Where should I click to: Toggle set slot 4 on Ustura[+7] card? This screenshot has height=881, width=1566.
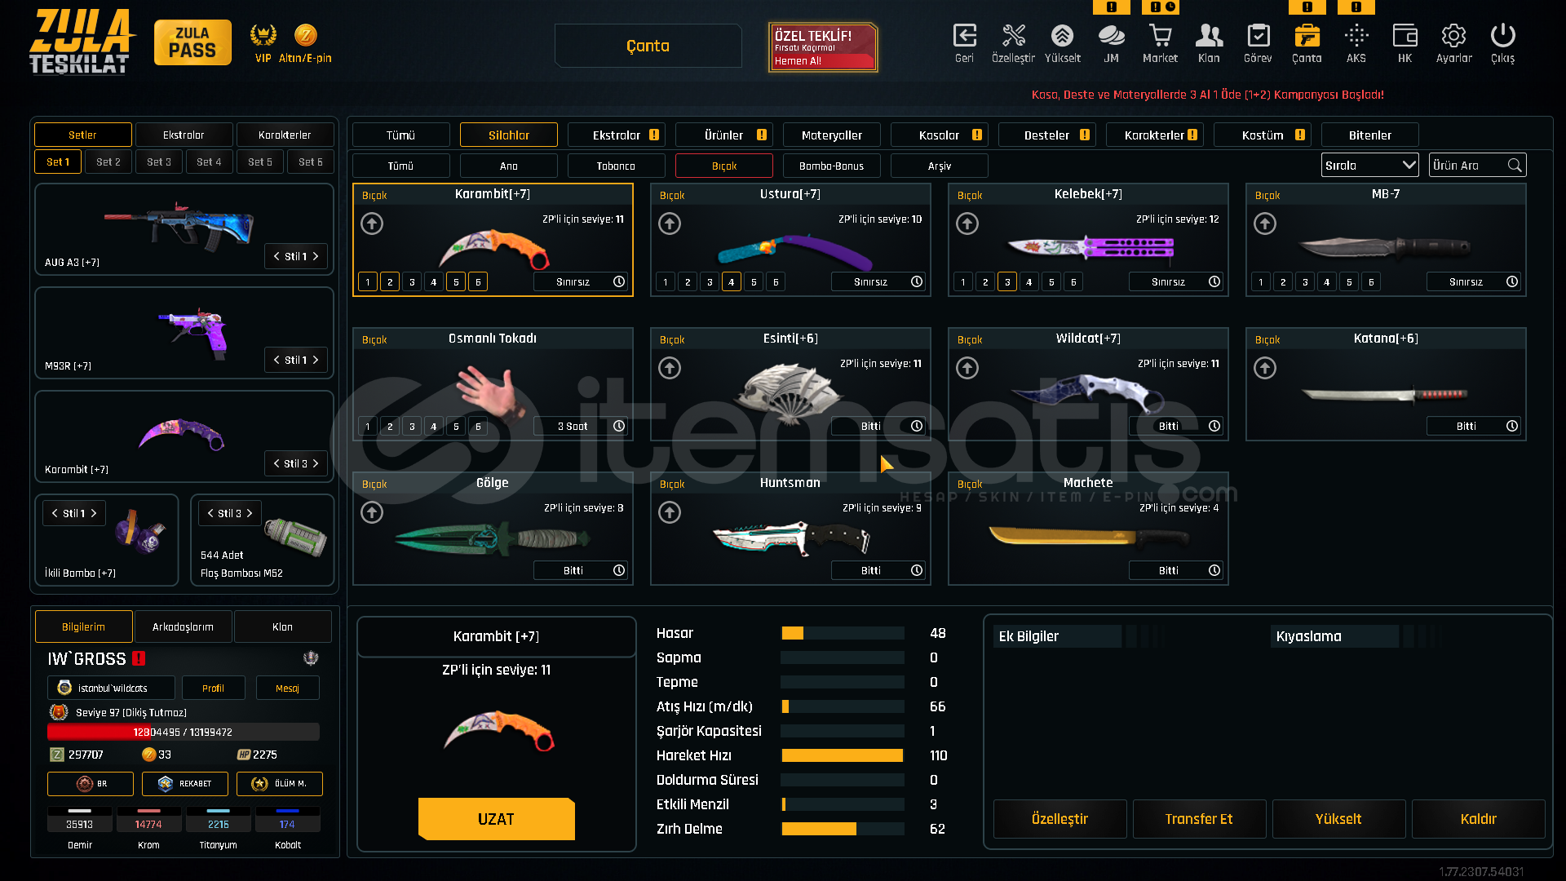click(732, 282)
